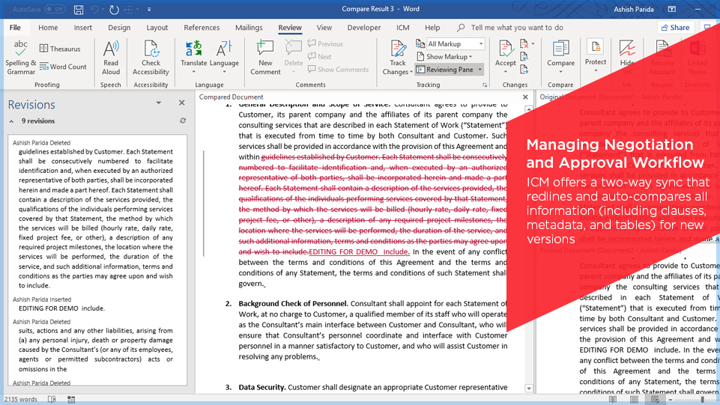Open the Thesaurus
Screen dimensions: 720x405
tap(60, 49)
